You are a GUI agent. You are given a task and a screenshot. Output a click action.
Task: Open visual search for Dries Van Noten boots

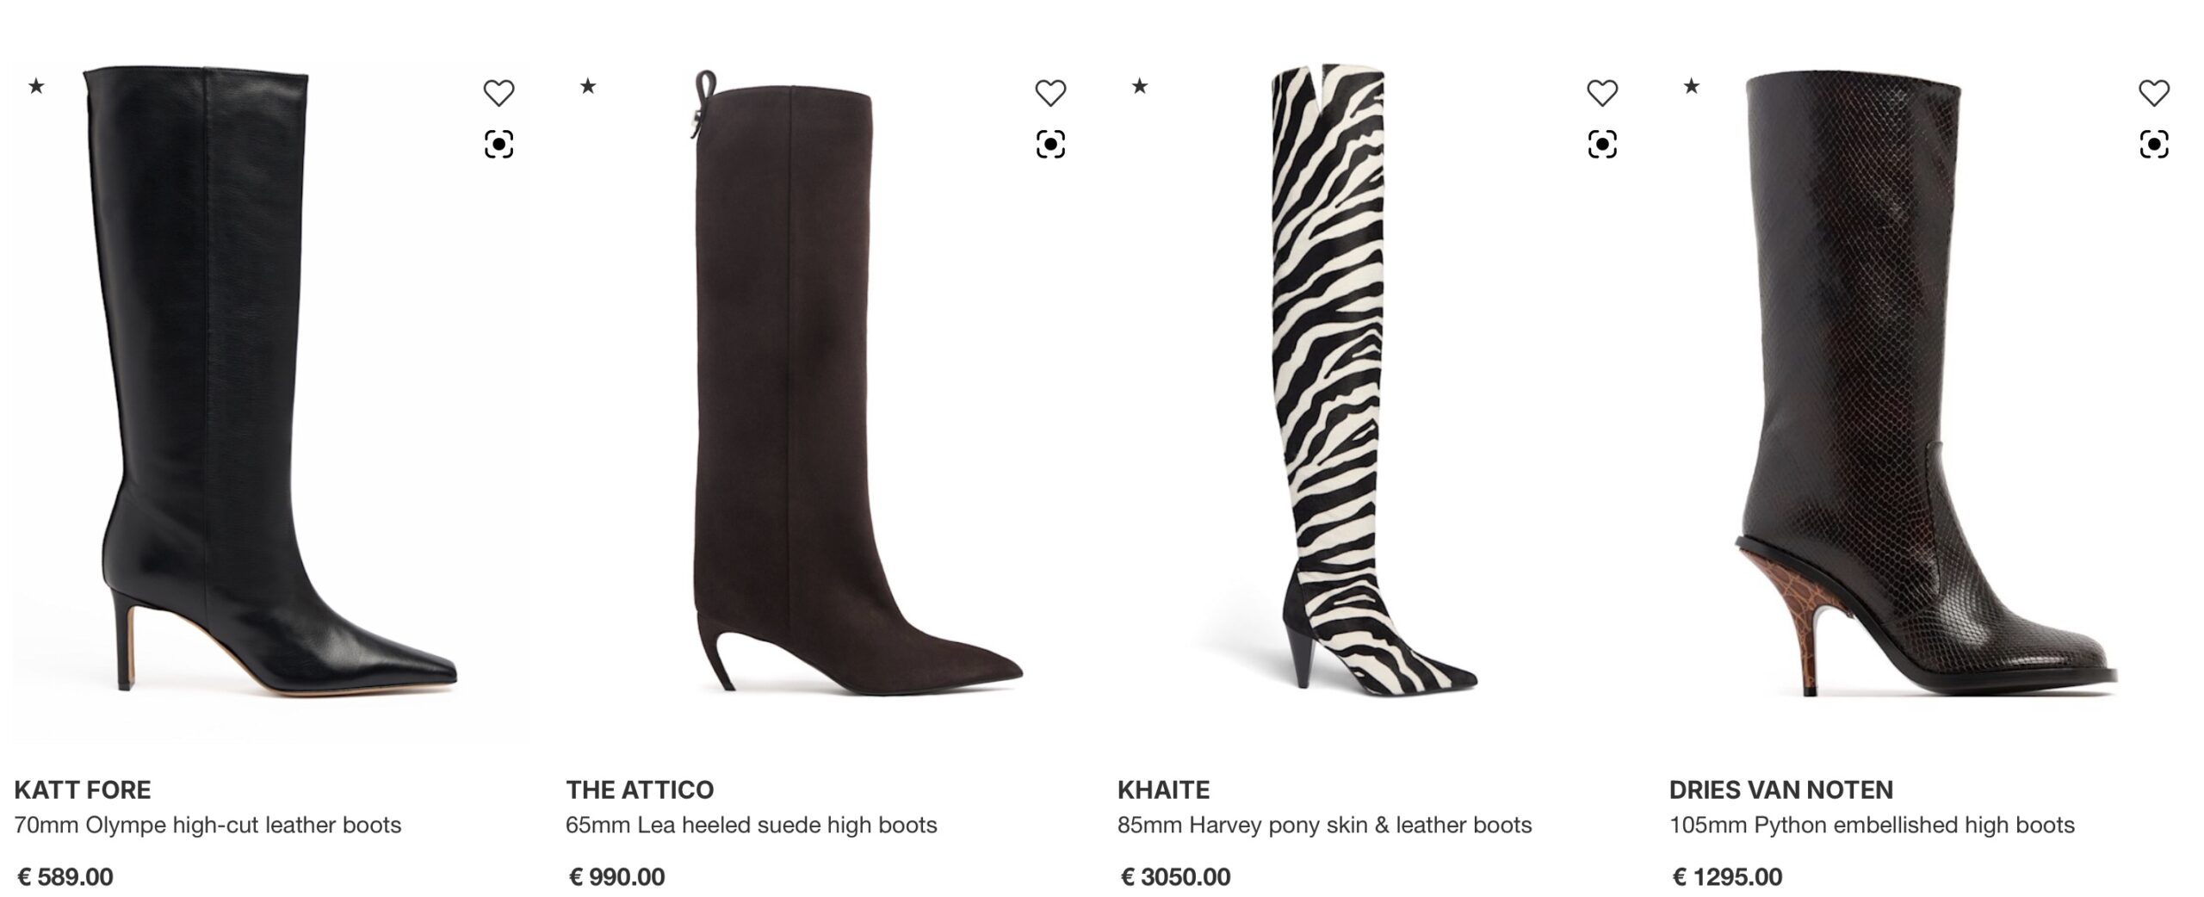click(2154, 144)
